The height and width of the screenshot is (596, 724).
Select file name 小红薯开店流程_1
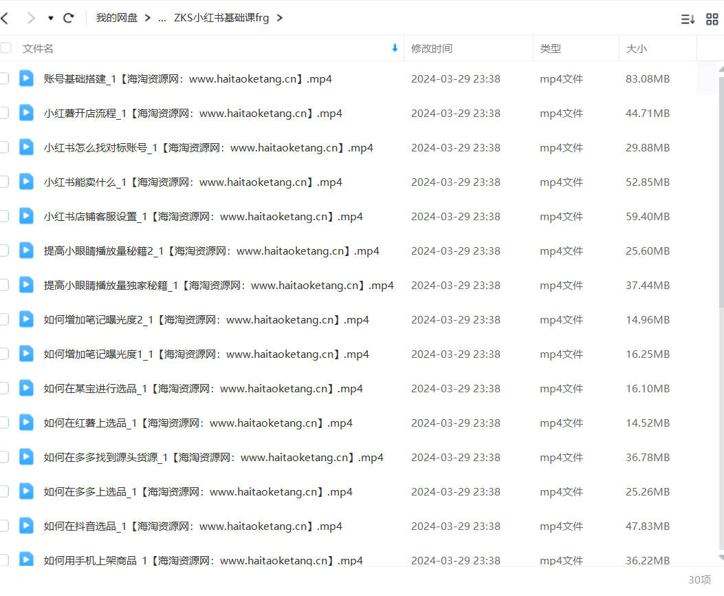193,113
